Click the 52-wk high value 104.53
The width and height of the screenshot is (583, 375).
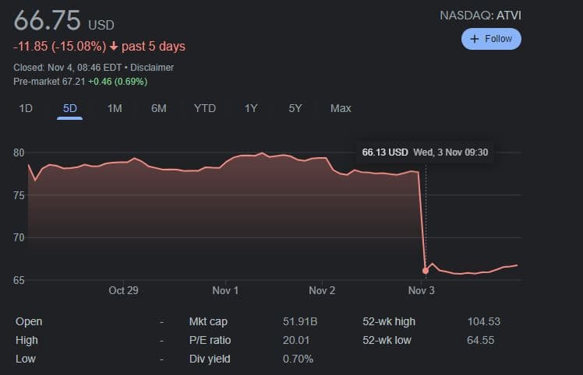(484, 321)
